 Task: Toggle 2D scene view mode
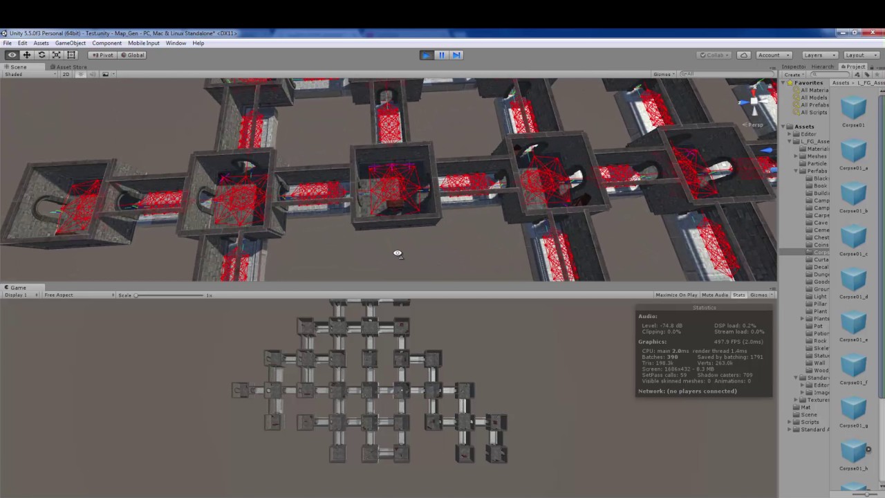coord(66,74)
